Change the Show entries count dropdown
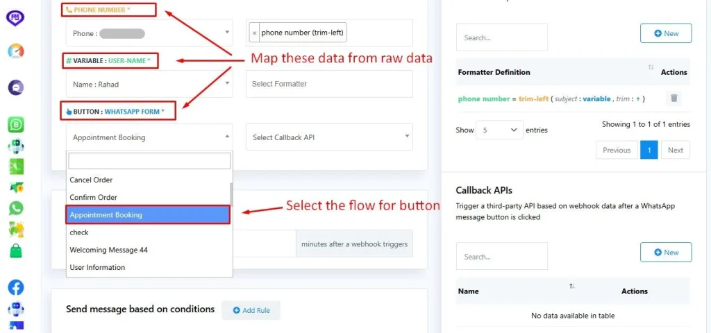Viewport: 711px width, 333px height. pos(499,130)
